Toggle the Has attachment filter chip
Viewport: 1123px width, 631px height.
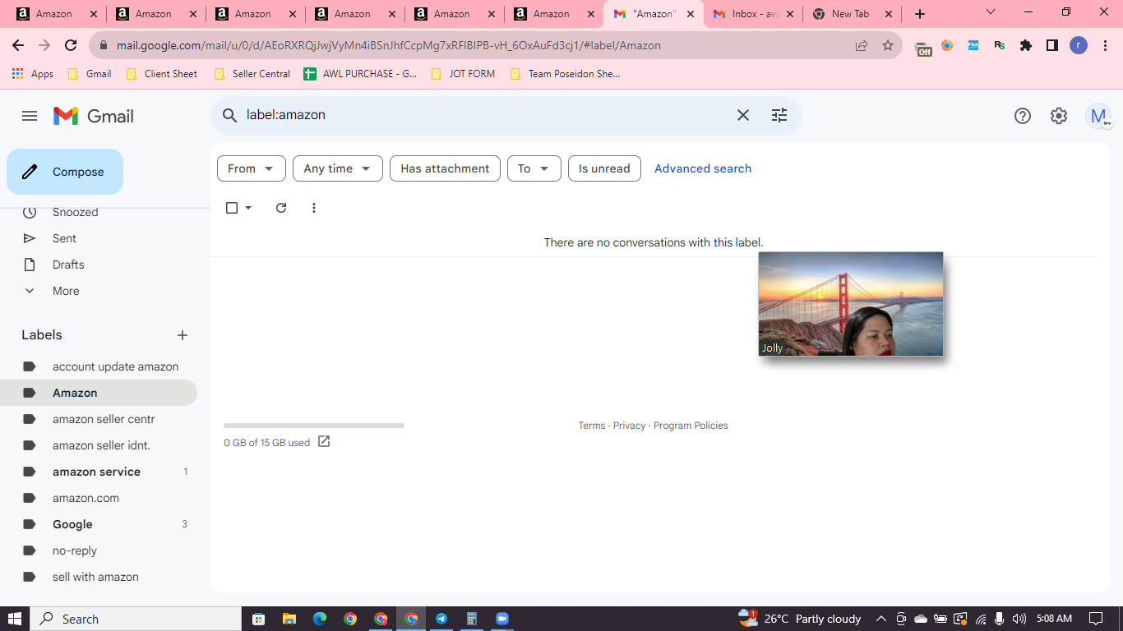445,168
